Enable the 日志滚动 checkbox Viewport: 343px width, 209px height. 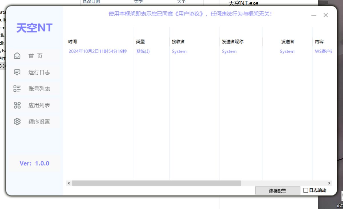click(306, 190)
